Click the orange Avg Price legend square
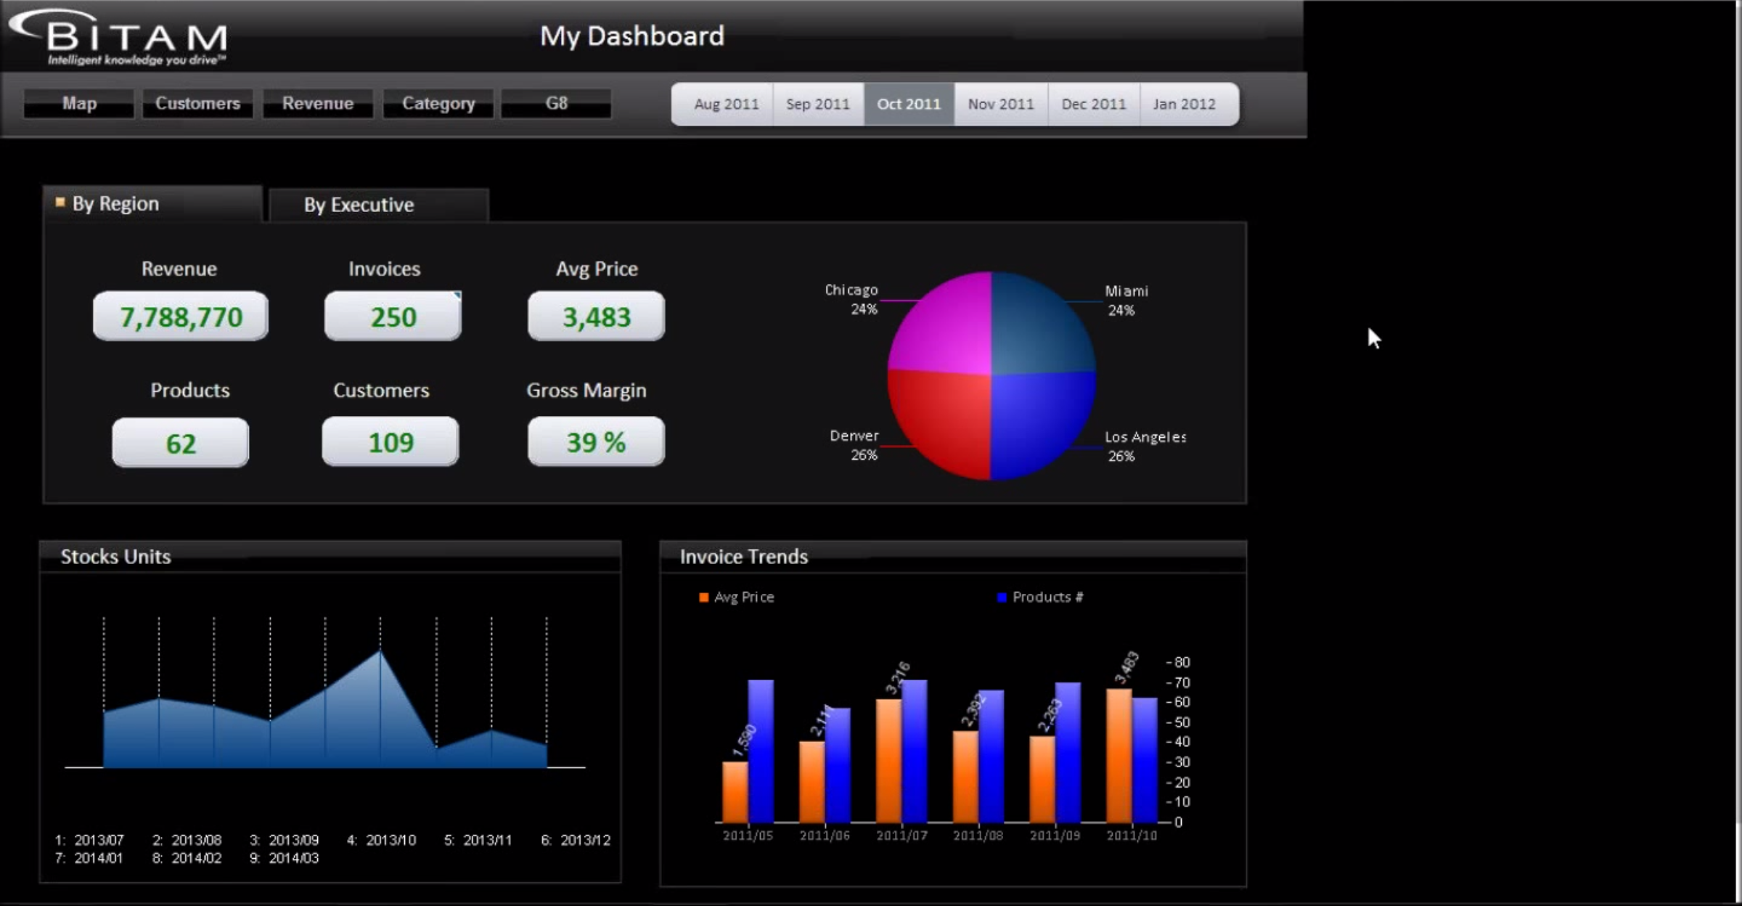 pos(703,597)
